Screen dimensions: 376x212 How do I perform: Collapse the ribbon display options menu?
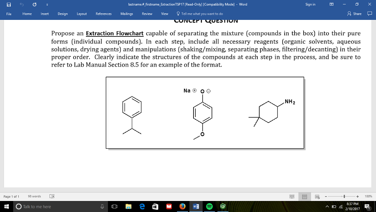(331, 4)
